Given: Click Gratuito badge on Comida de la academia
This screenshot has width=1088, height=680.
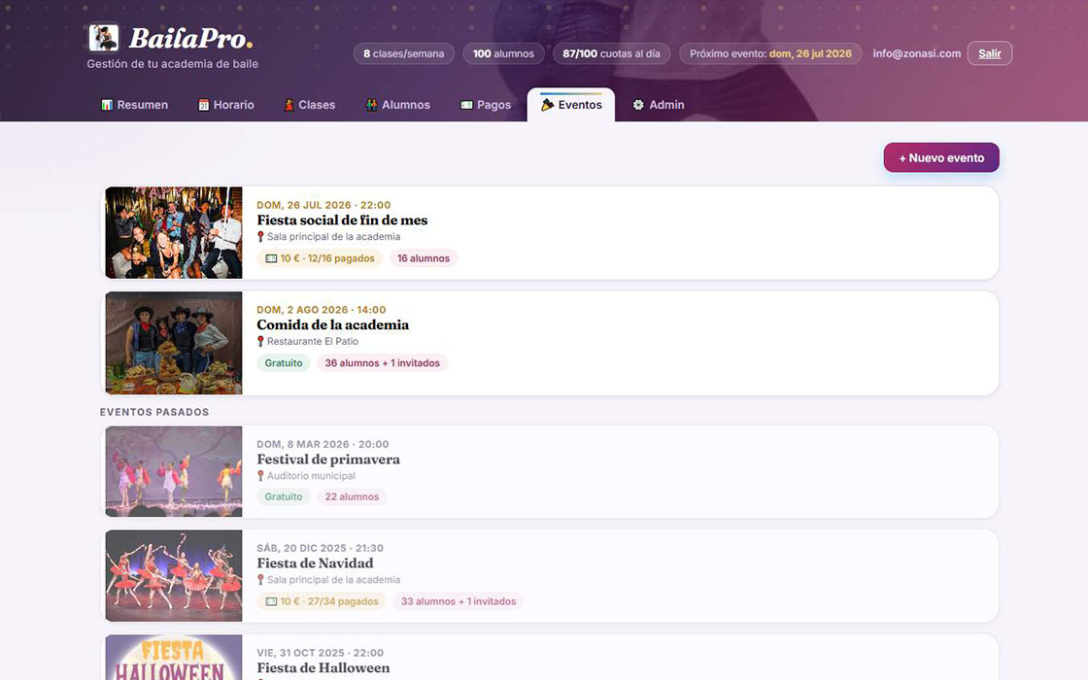Looking at the screenshot, I should pyautogui.click(x=283, y=363).
